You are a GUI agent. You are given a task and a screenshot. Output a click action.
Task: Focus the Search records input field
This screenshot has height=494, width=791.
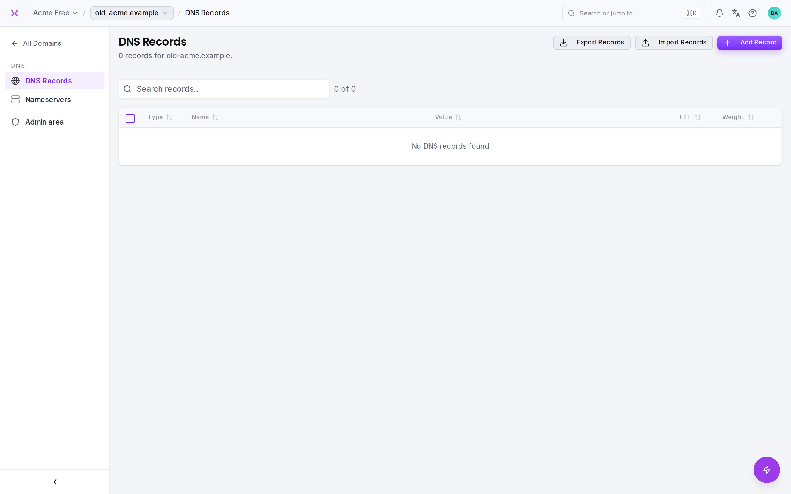pos(224,89)
